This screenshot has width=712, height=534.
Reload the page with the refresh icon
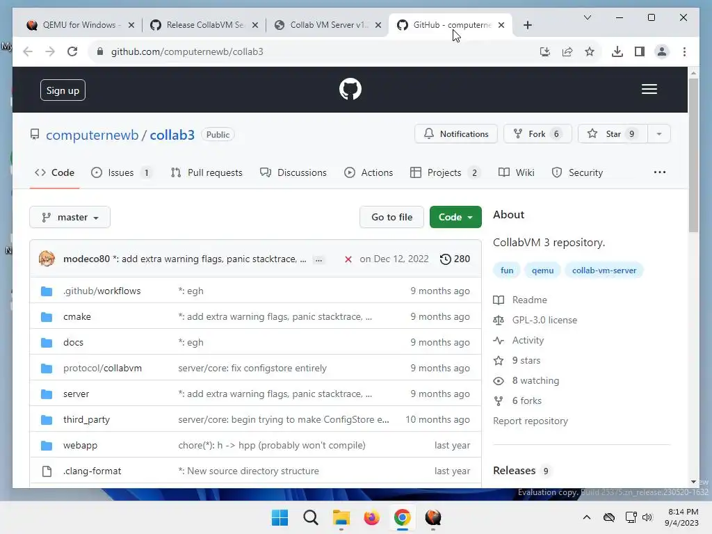coord(72,51)
